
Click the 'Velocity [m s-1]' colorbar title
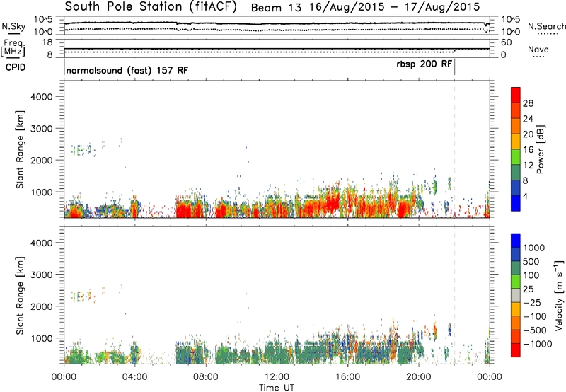coord(559,295)
